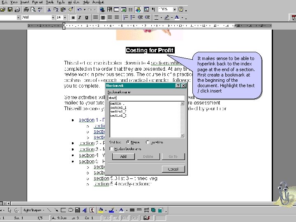Select the Rectangle drawing tool

click(63, 210)
